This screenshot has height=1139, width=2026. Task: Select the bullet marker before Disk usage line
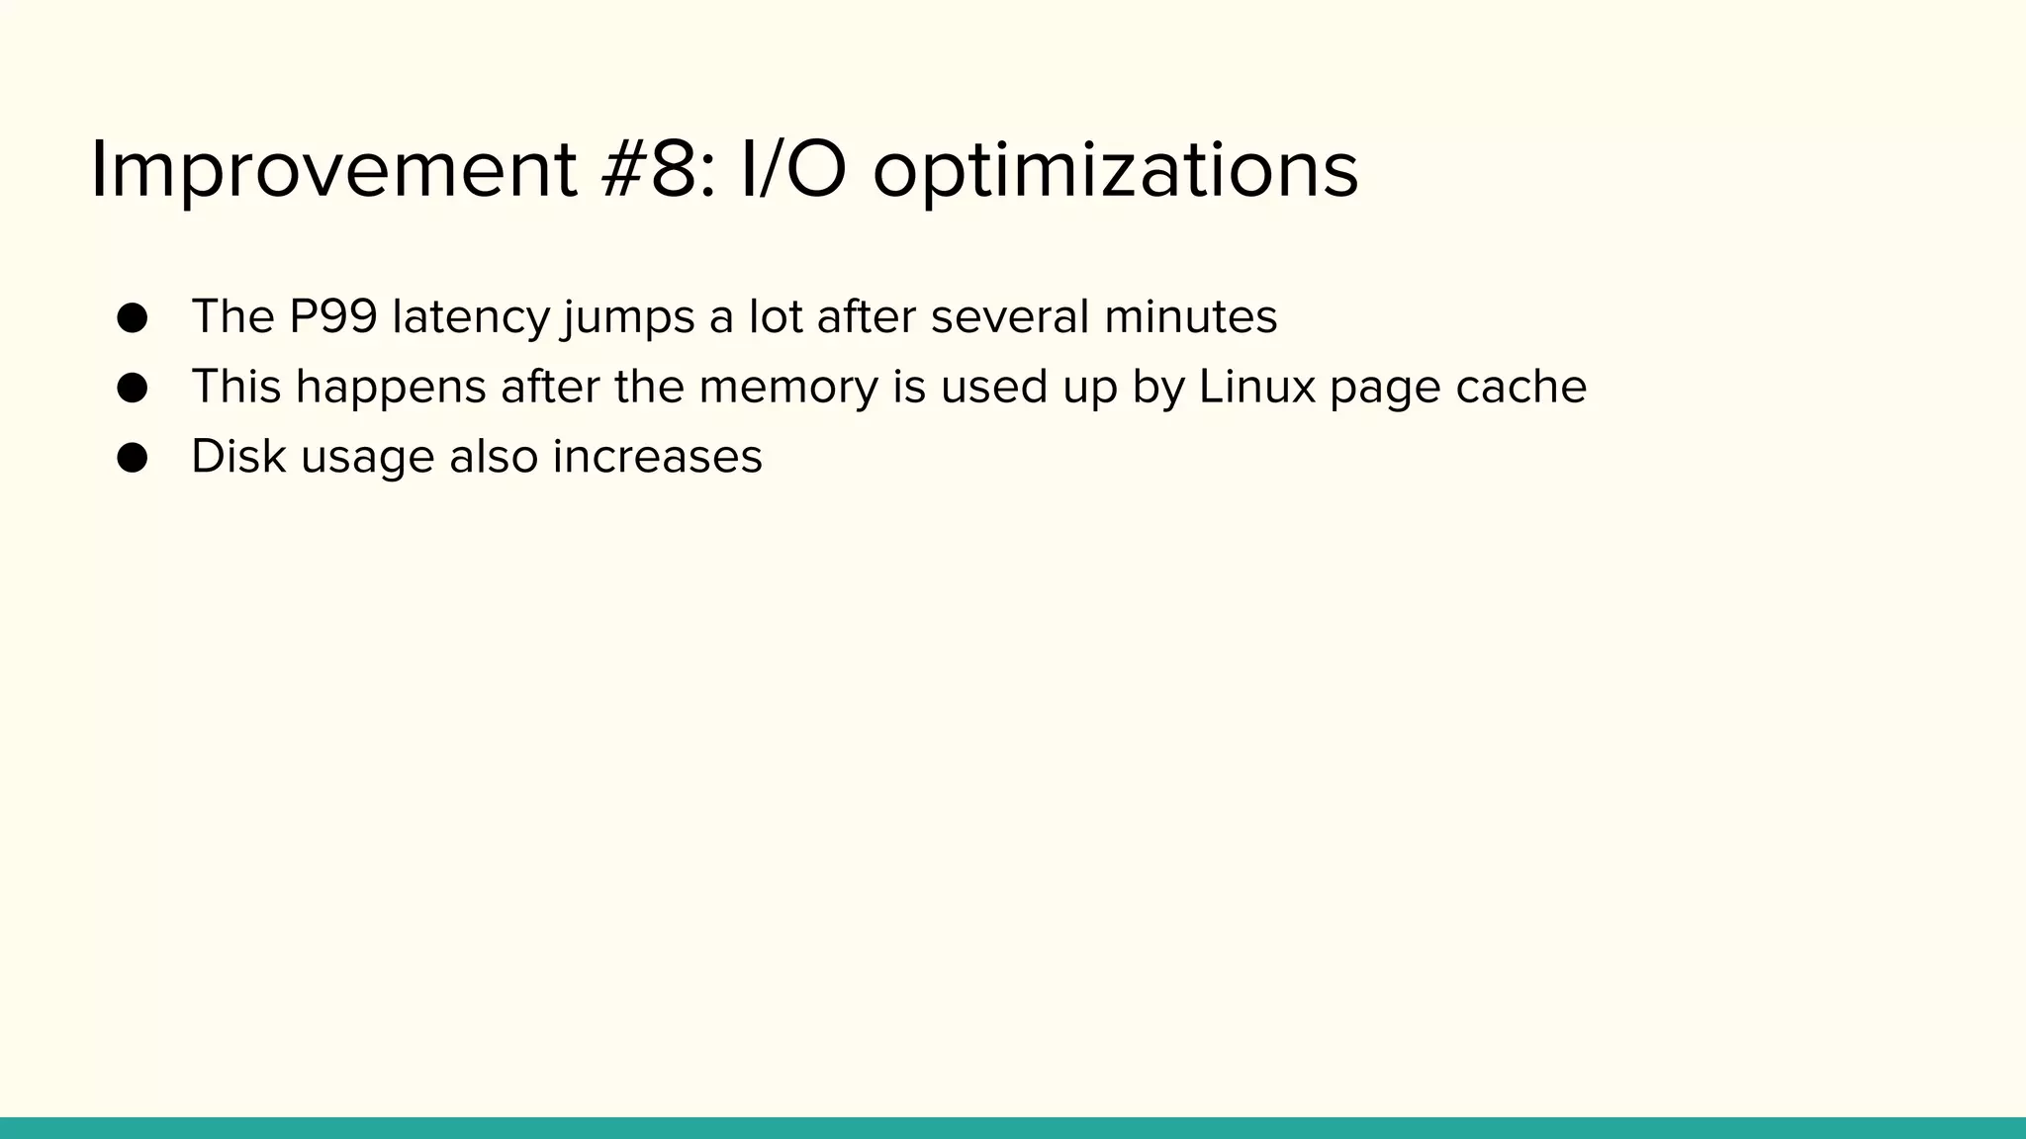[x=132, y=458]
